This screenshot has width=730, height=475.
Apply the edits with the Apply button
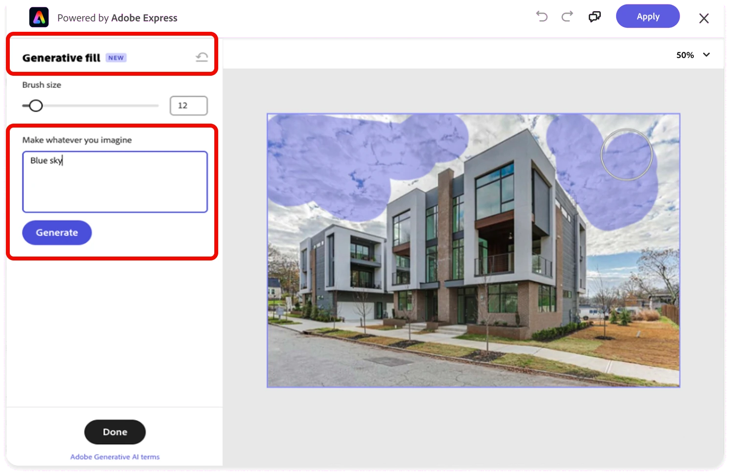point(648,16)
